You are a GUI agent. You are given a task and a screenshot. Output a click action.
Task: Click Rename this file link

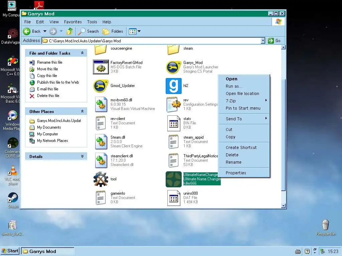[49, 62]
